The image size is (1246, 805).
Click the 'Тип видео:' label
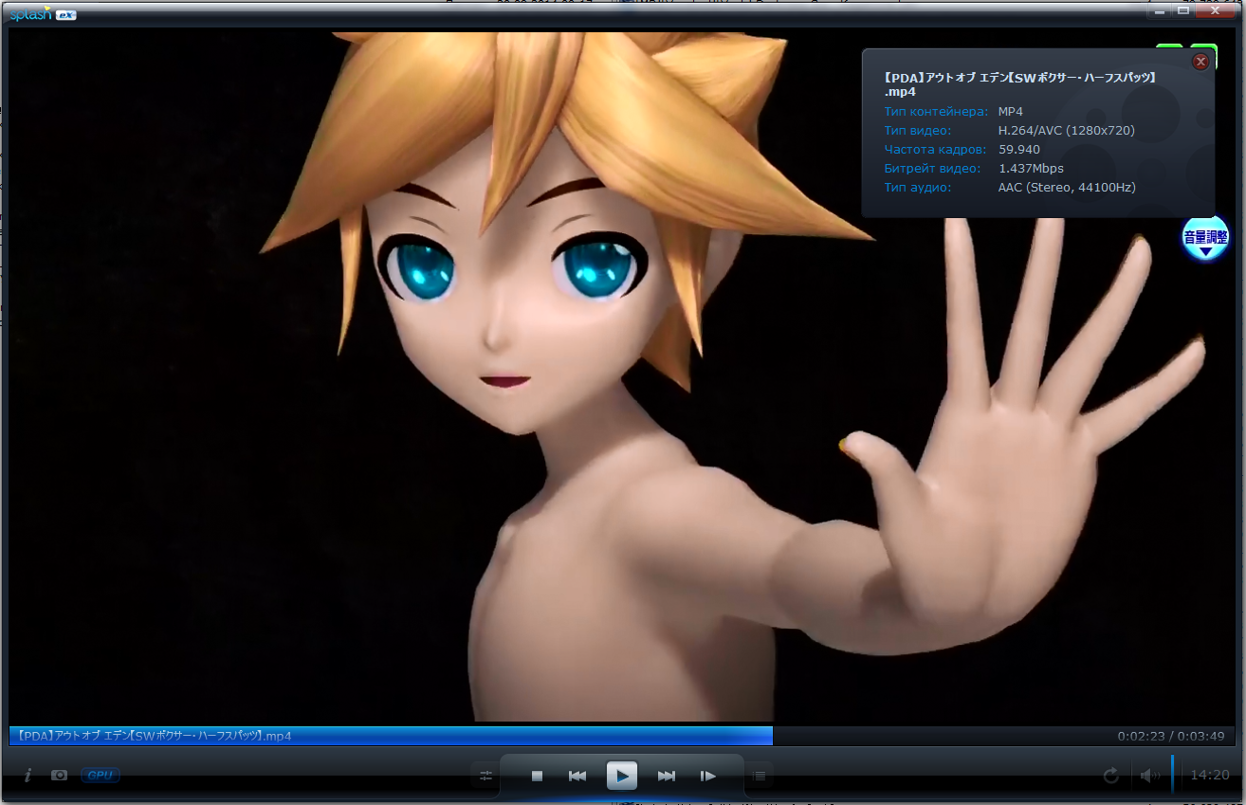[917, 131]
